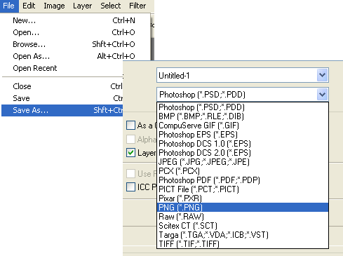This screenshot has height=256, width=343.
Task: Select Targa format from list
Action: pos(243,235)
